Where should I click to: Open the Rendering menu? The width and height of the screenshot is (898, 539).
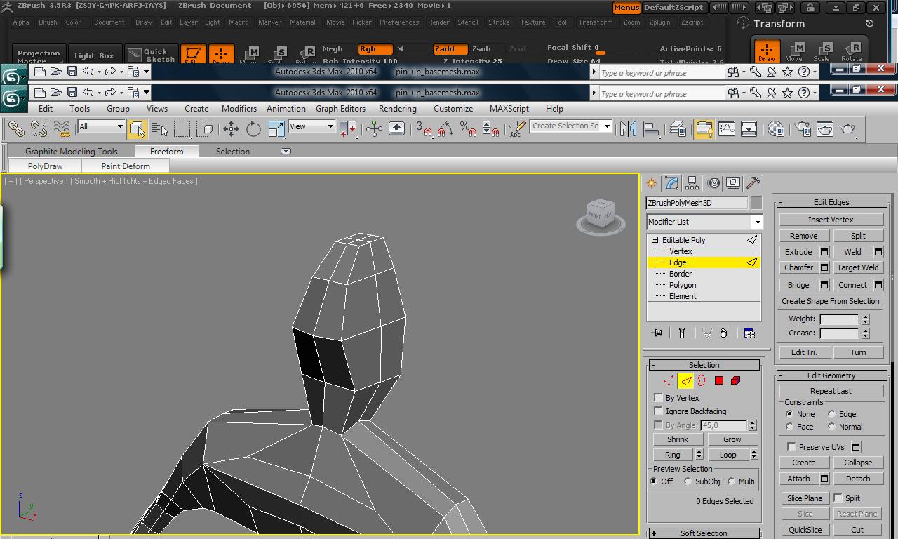point(397,109)
